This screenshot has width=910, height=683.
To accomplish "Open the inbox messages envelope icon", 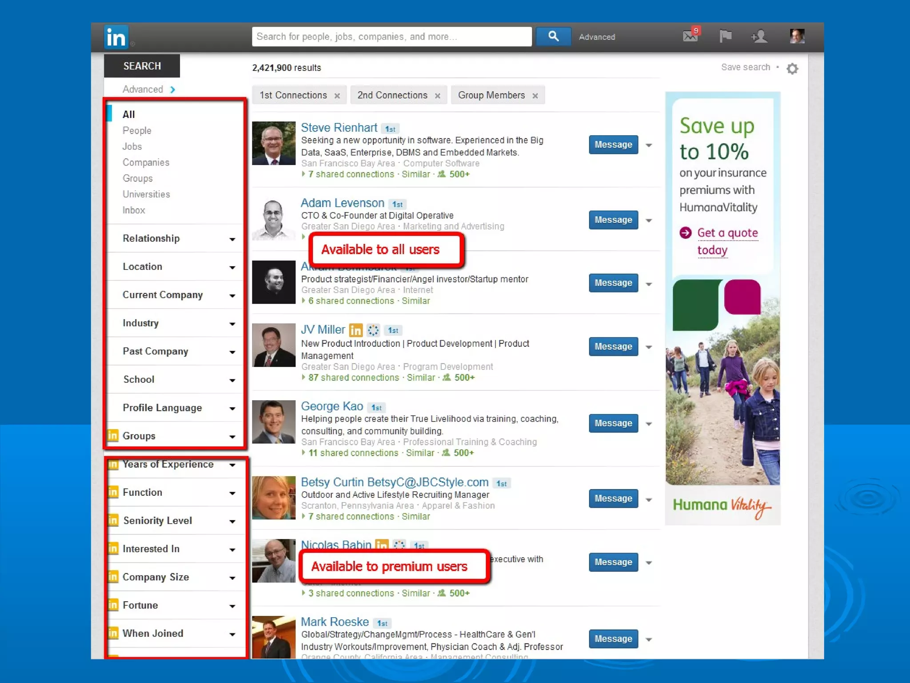I will click(690, 36).
